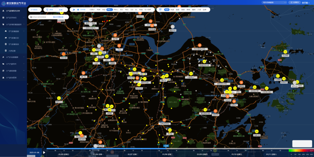Click the 七星床水厂 station marker 54
Screen dimensions: 314x157
[x=191, y=73]
